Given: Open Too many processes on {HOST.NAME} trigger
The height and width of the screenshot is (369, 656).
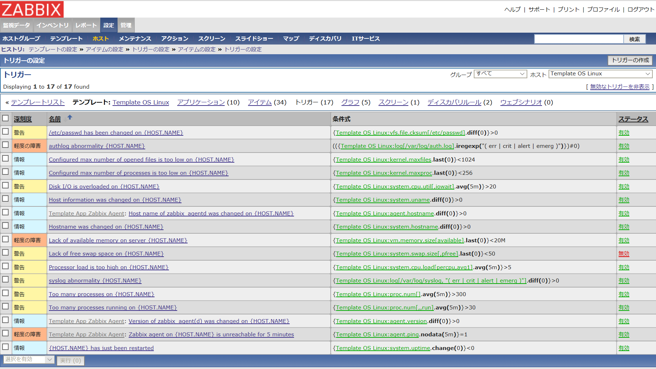Looking at the screenshot, I should [101, 294].
